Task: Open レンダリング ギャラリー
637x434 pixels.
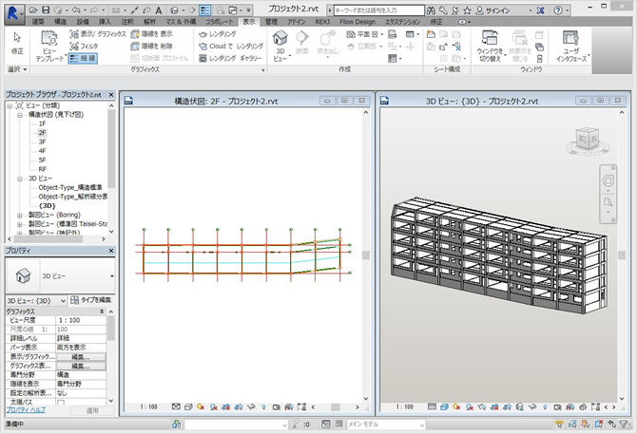Action: 230,58
